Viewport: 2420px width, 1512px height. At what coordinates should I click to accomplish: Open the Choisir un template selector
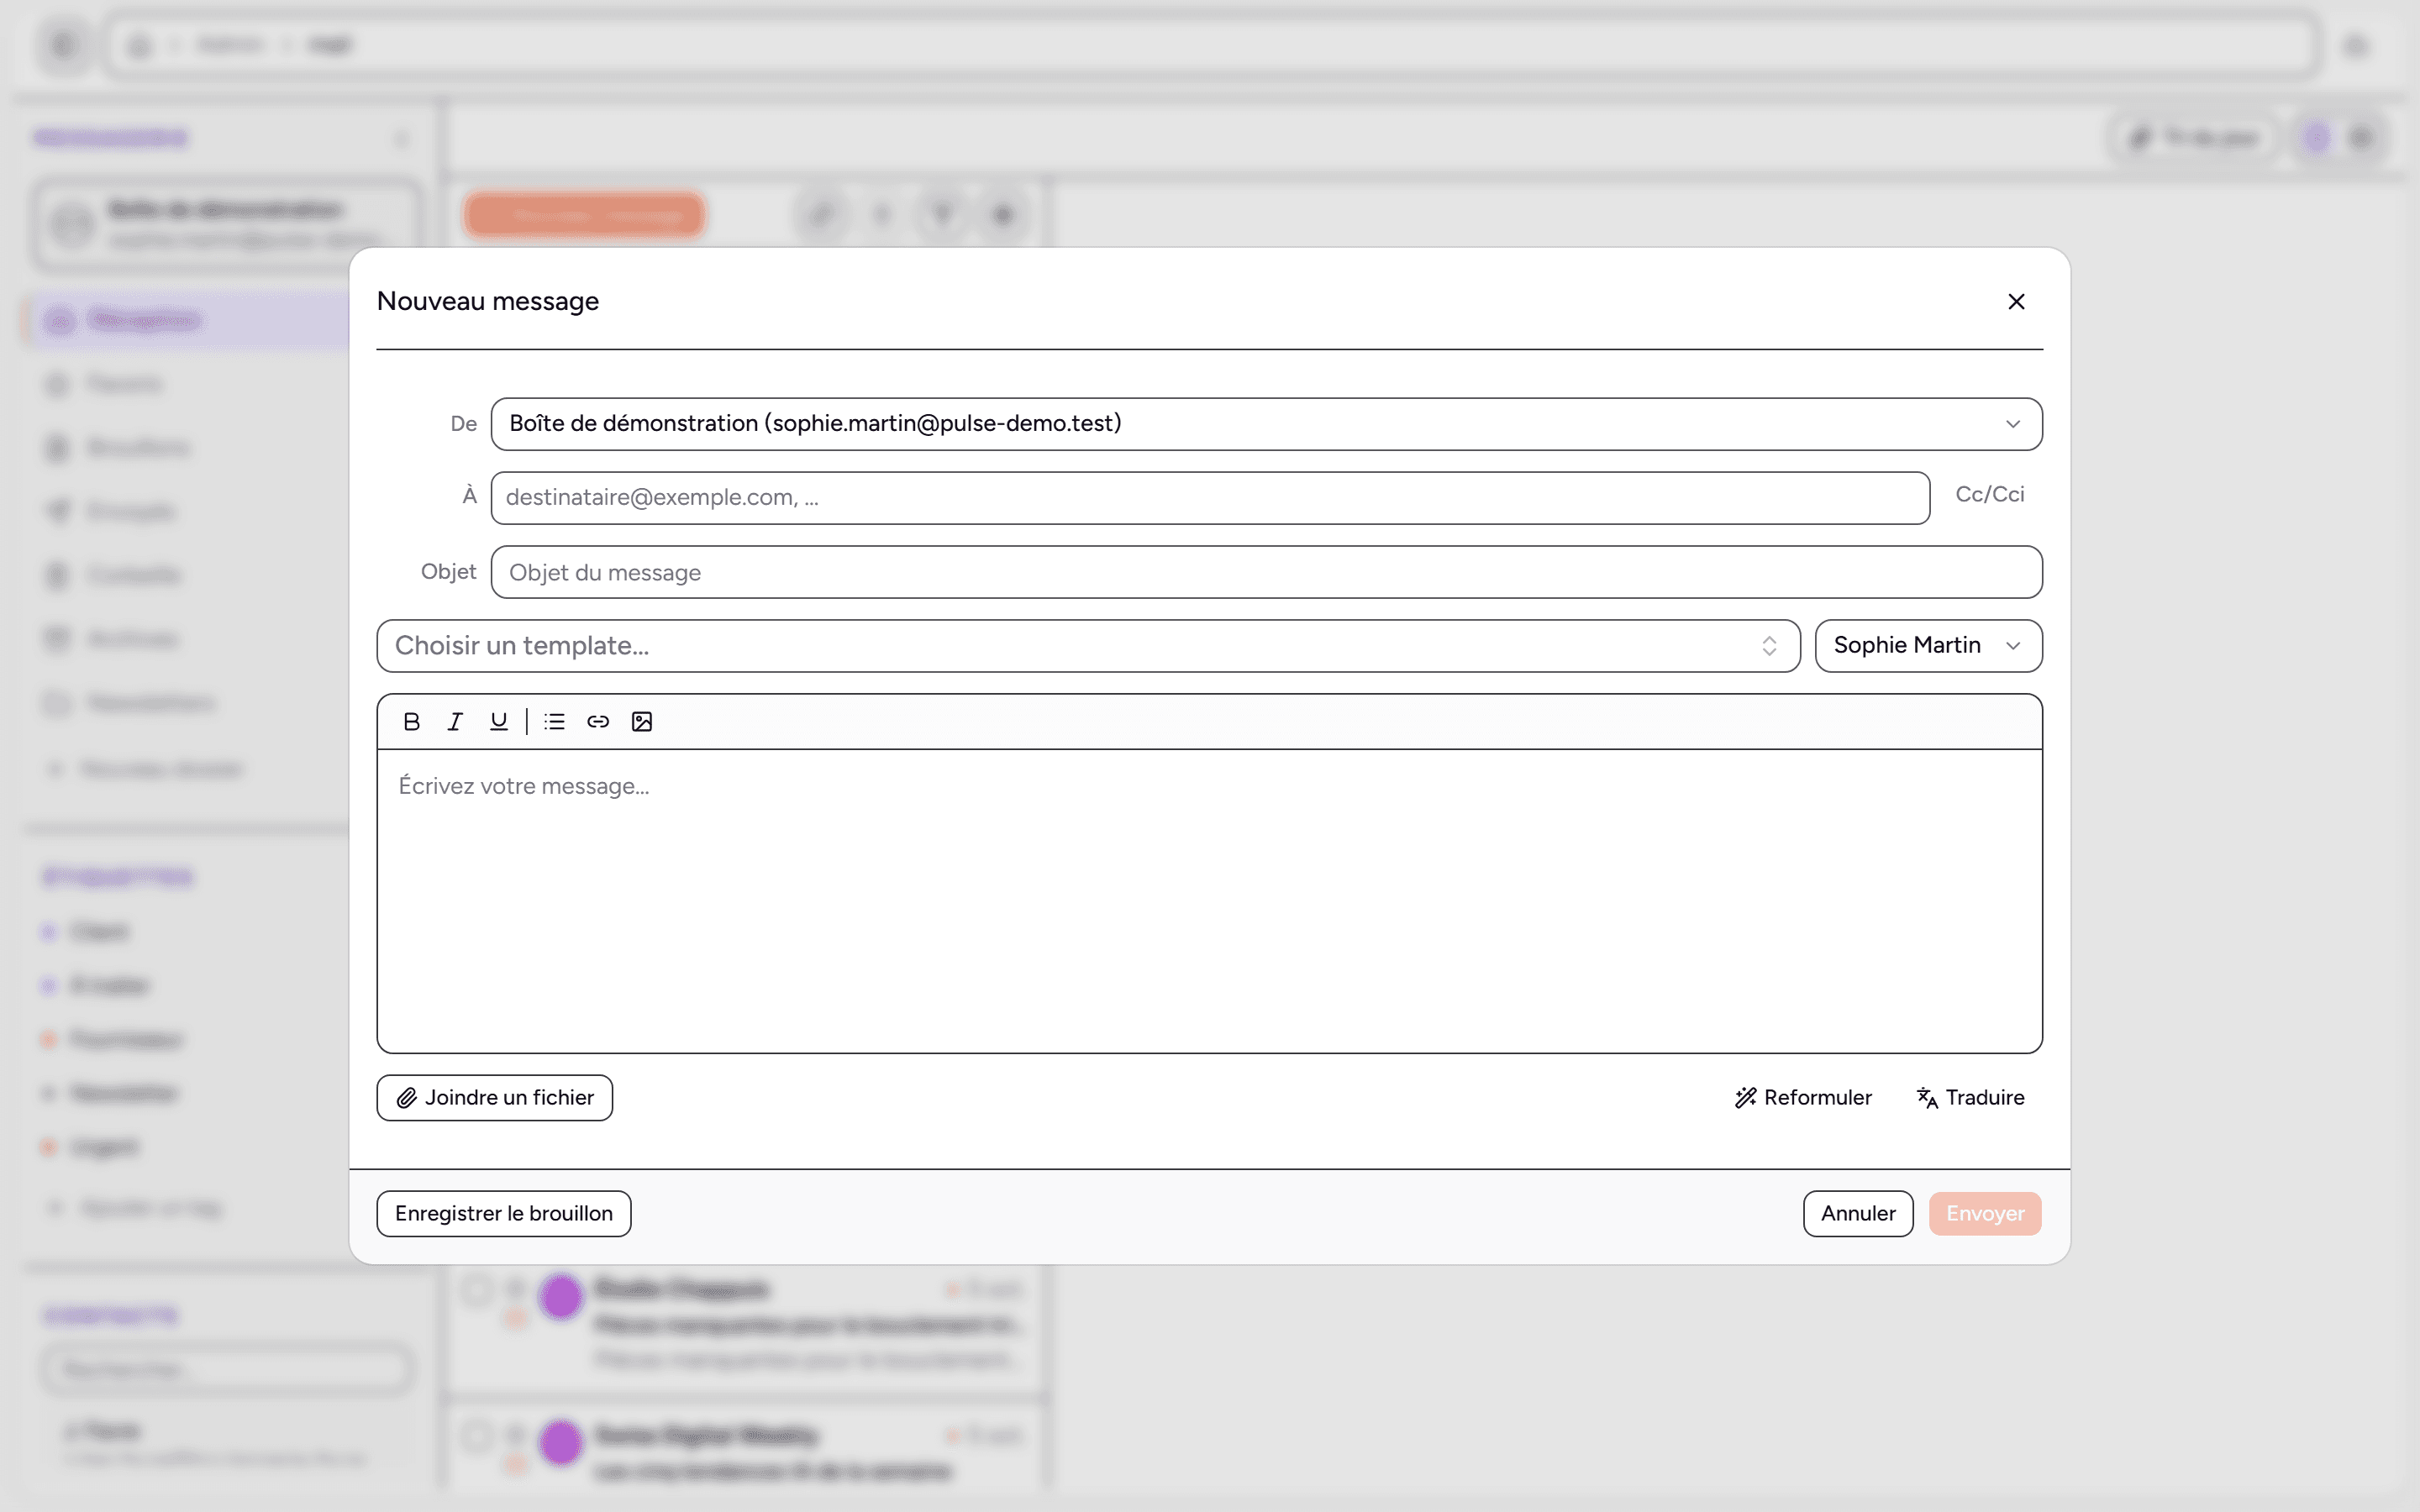(x=1088, y=646)
